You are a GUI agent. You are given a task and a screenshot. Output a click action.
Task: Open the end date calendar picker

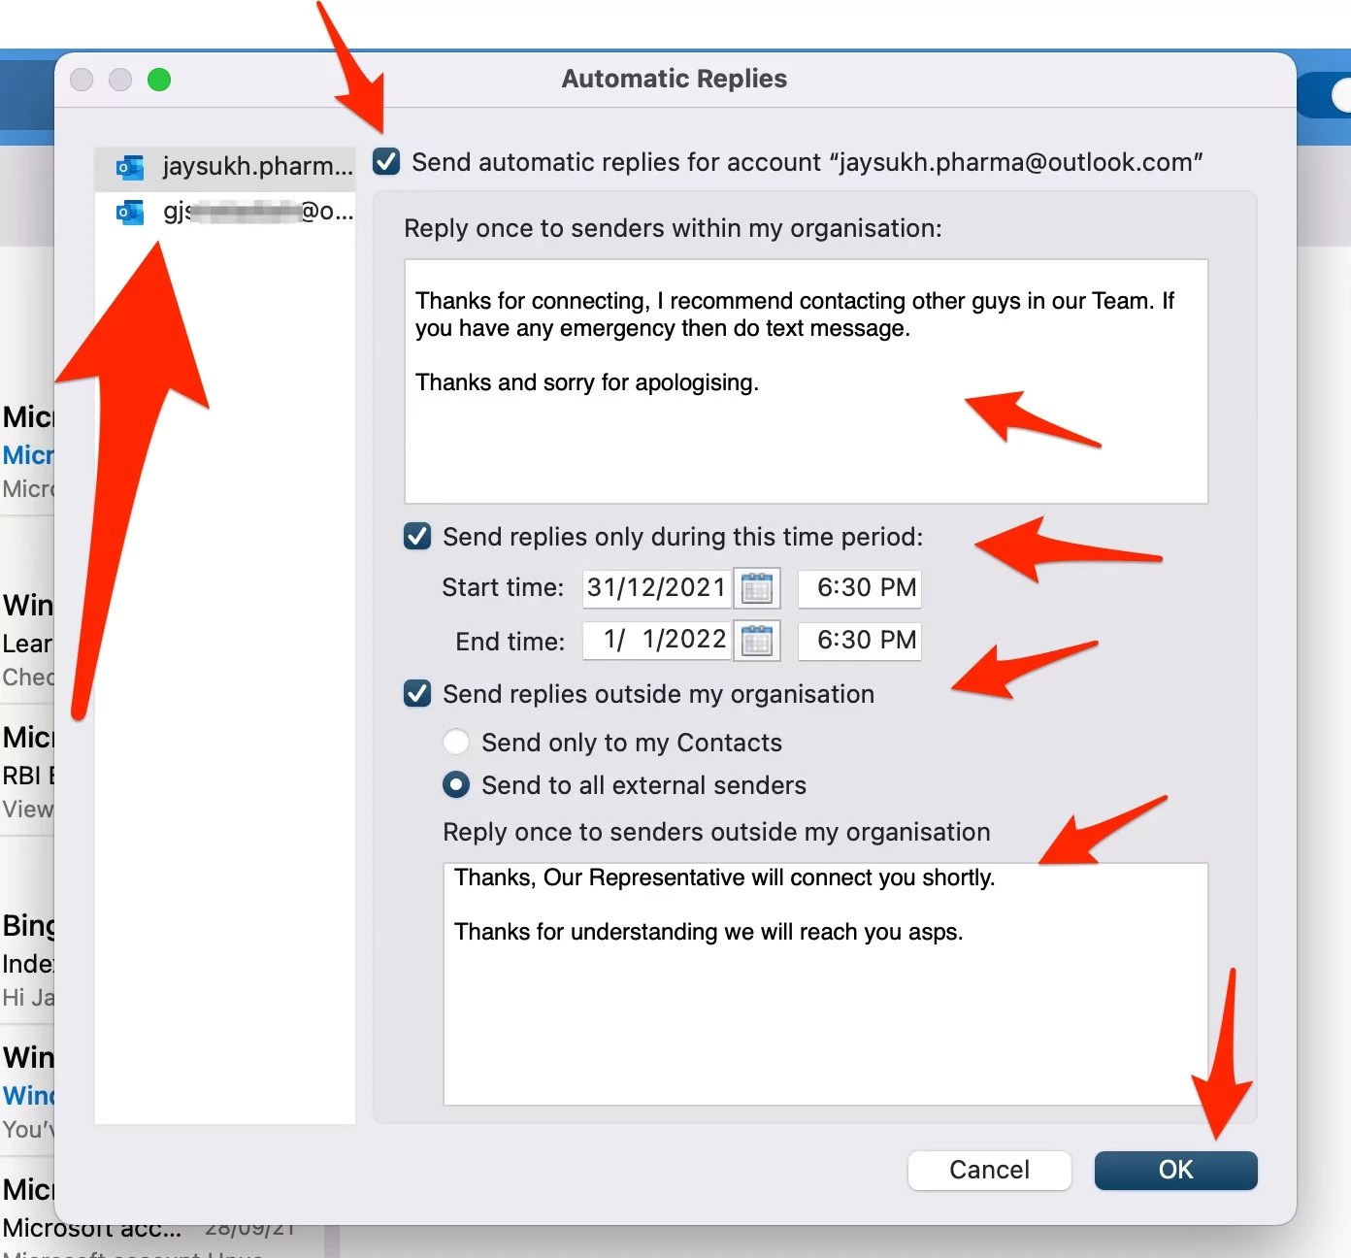(x=758, y=640)
